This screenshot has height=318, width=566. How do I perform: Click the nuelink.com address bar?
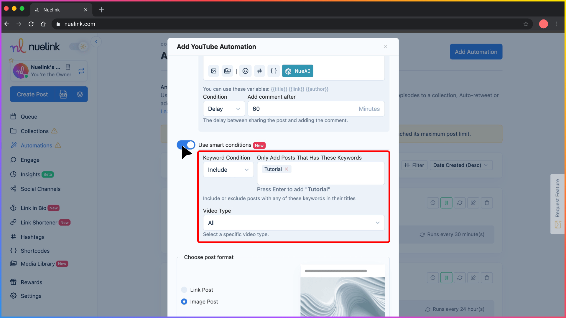click(292, 24)
